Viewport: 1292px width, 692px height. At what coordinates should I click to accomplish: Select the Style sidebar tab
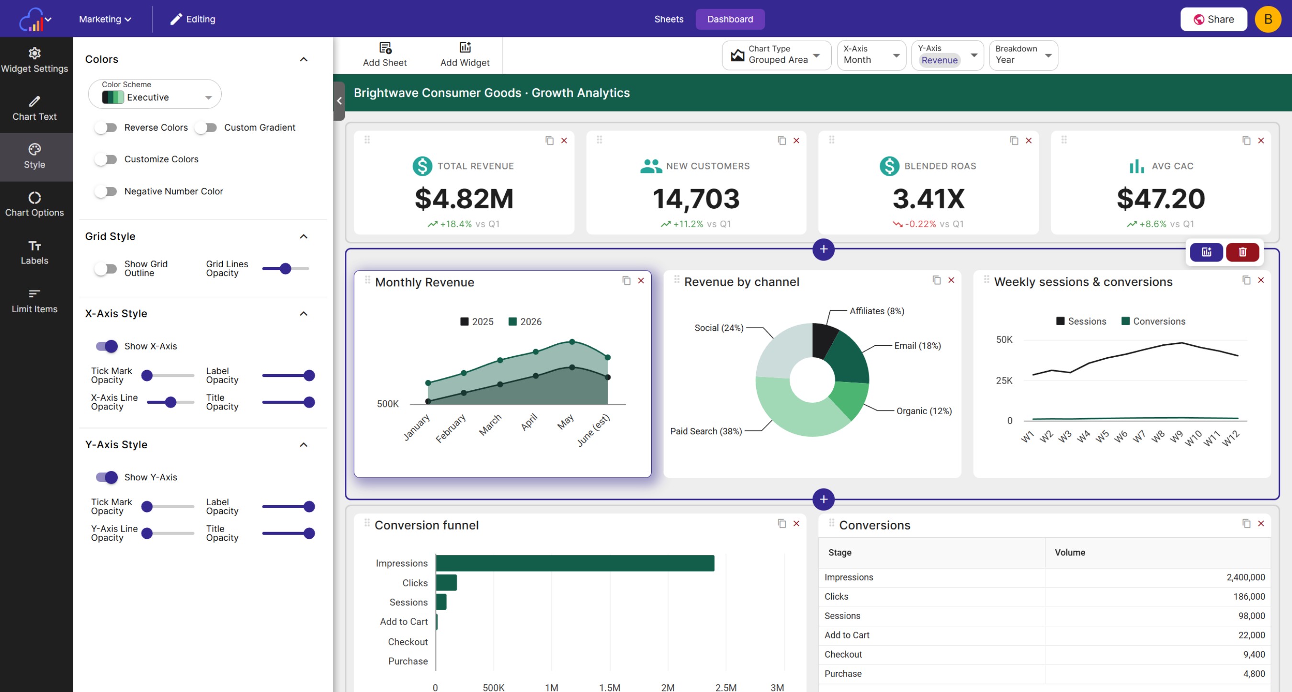click(x=34, y=157)
